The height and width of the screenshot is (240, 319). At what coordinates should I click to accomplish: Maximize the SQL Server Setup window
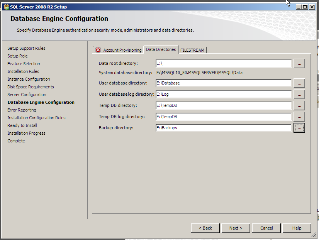305,7
